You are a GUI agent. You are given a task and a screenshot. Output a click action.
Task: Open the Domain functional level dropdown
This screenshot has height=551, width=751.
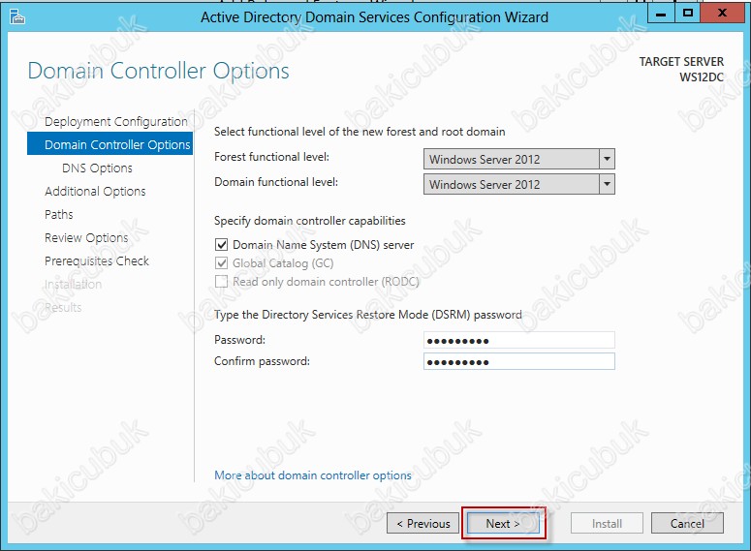coord(518,184)
